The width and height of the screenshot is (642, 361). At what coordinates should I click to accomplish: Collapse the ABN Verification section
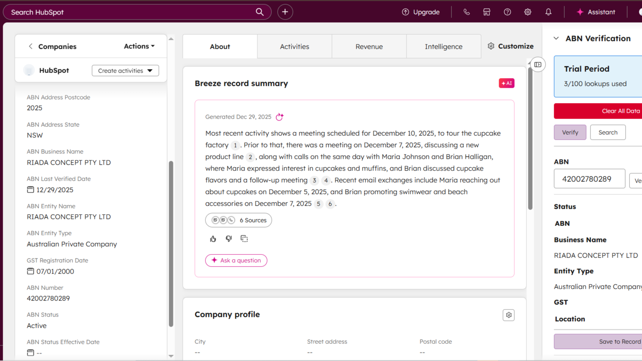(556, 38)
